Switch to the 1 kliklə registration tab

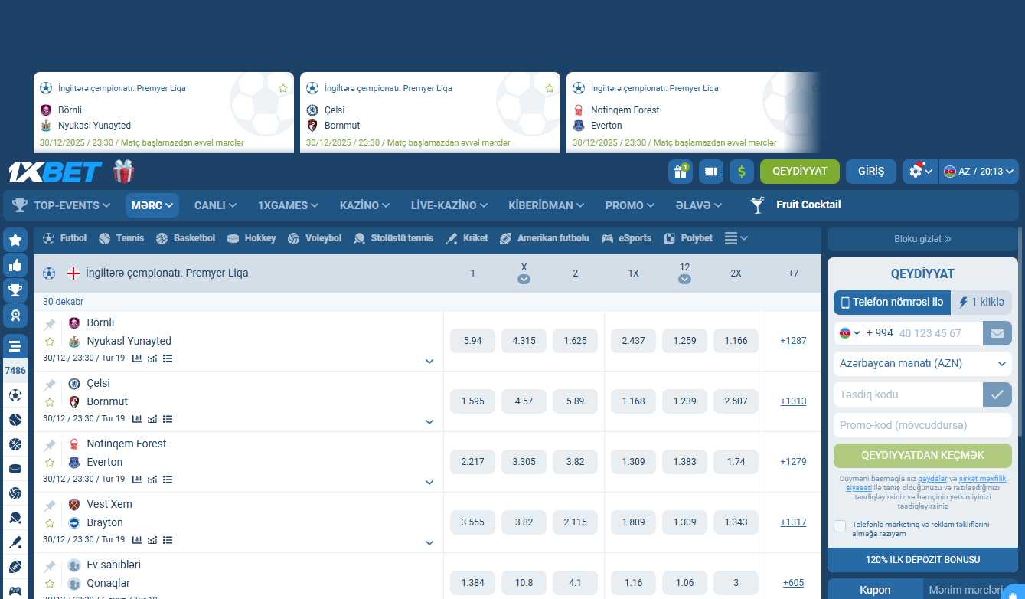point(981,303)
